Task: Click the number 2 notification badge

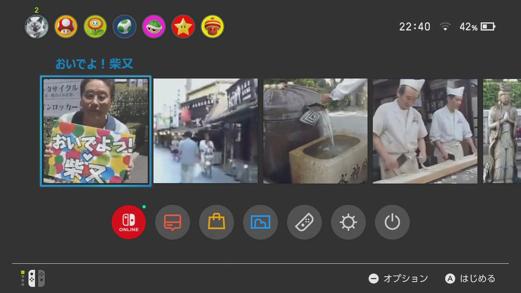Action: tap(36, 10)
